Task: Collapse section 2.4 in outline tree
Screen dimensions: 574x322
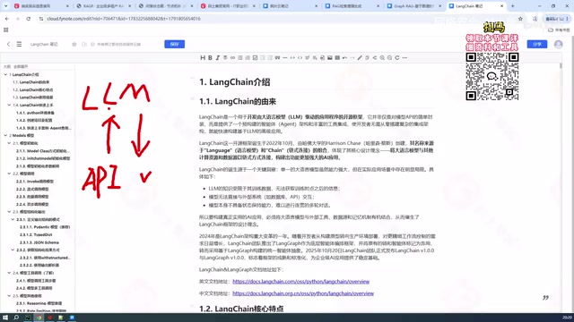Action: pyautogui.click(x=9, y=273)
